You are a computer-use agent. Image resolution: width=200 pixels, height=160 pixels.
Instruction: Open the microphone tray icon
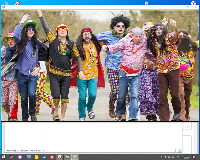165,157
